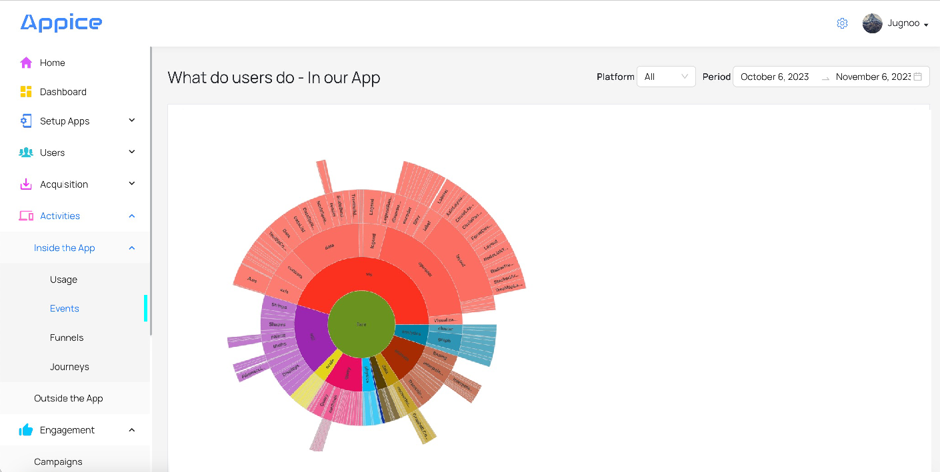The width and height of the screenshot is (940, 472).
Task: Click the Home house icon
Action: (26, 63)
